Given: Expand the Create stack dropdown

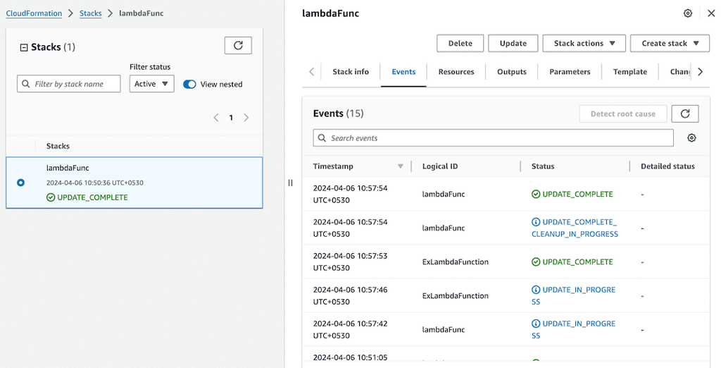Looking at the screenshot, I should pos(669,43).
